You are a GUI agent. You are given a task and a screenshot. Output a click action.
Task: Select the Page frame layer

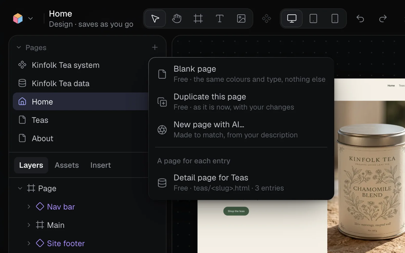47,188
